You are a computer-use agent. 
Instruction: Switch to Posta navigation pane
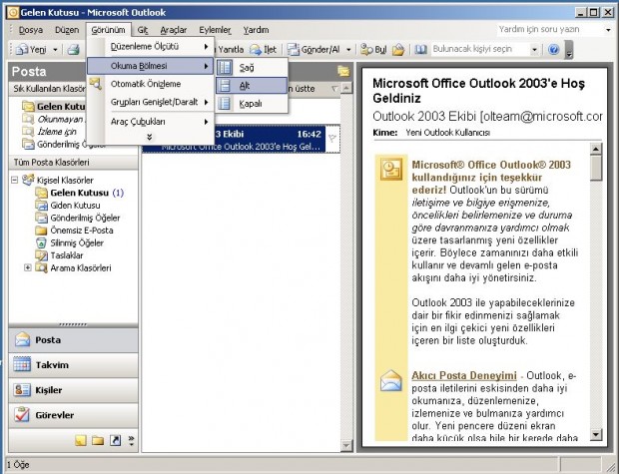click(74, 340)
